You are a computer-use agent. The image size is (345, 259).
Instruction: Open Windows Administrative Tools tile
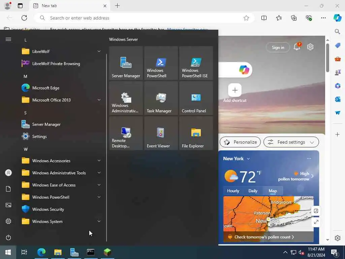126,98
